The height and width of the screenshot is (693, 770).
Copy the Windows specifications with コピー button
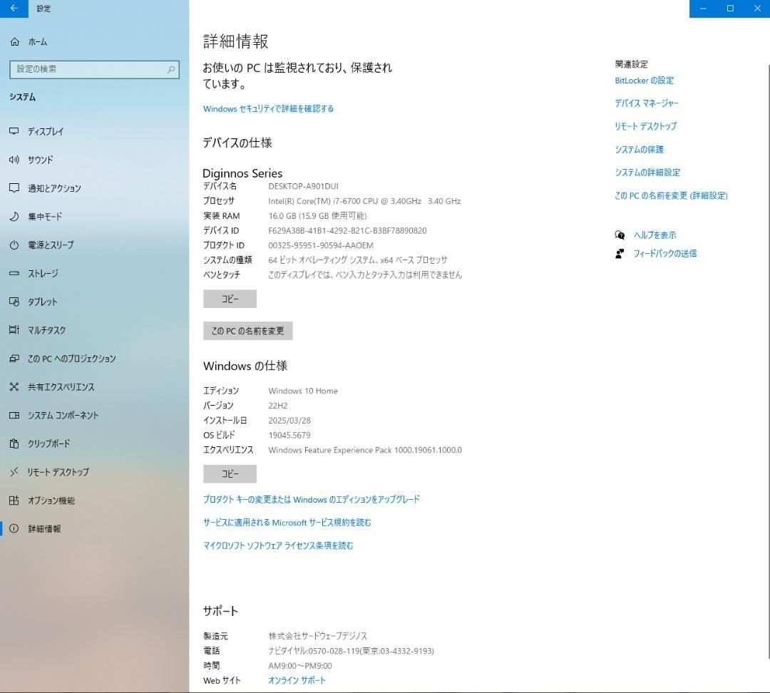click(230, 473)
